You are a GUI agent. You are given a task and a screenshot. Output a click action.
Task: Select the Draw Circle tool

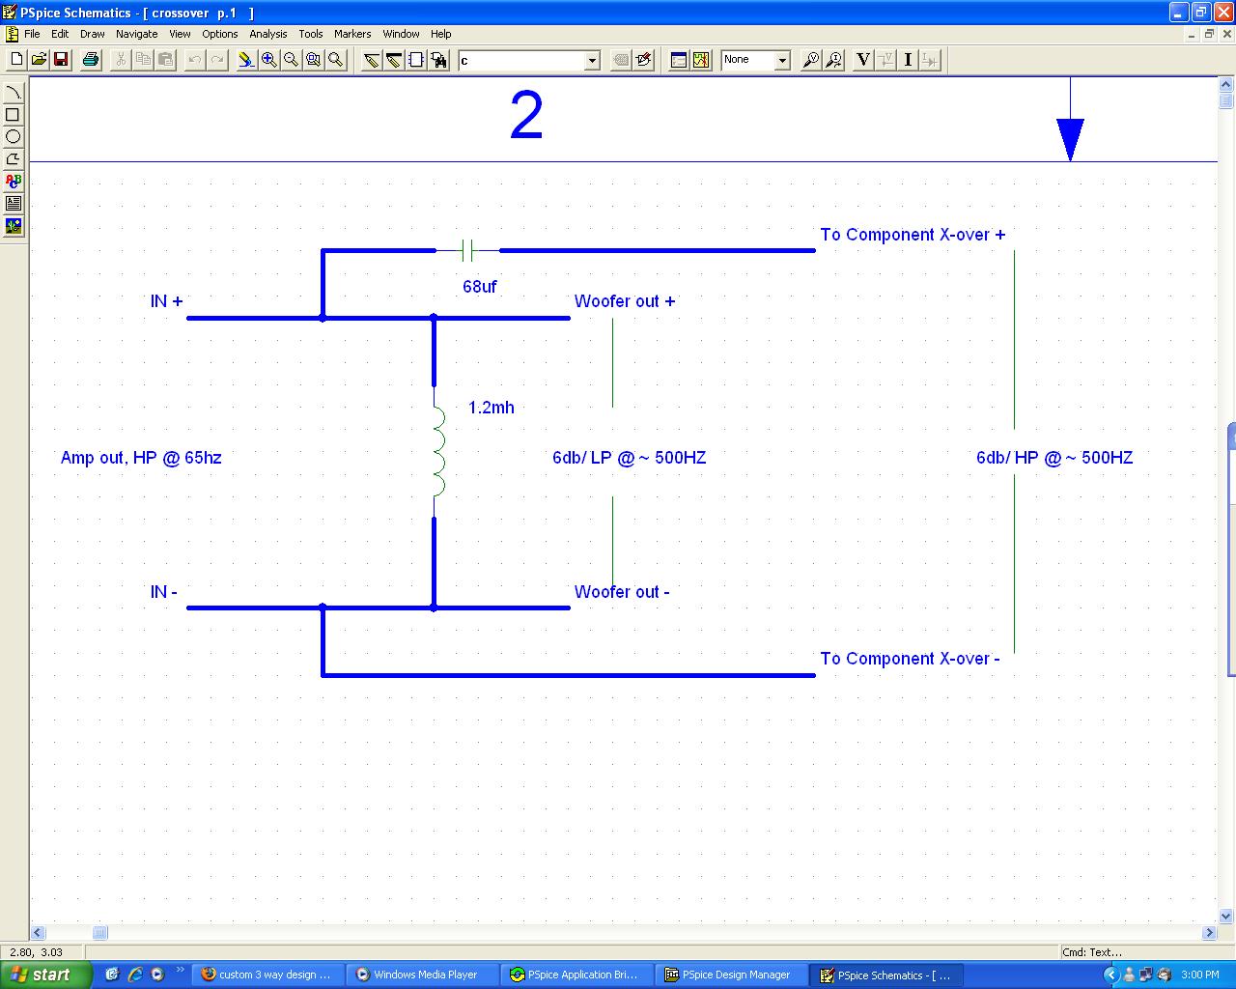tap(14, 137)
